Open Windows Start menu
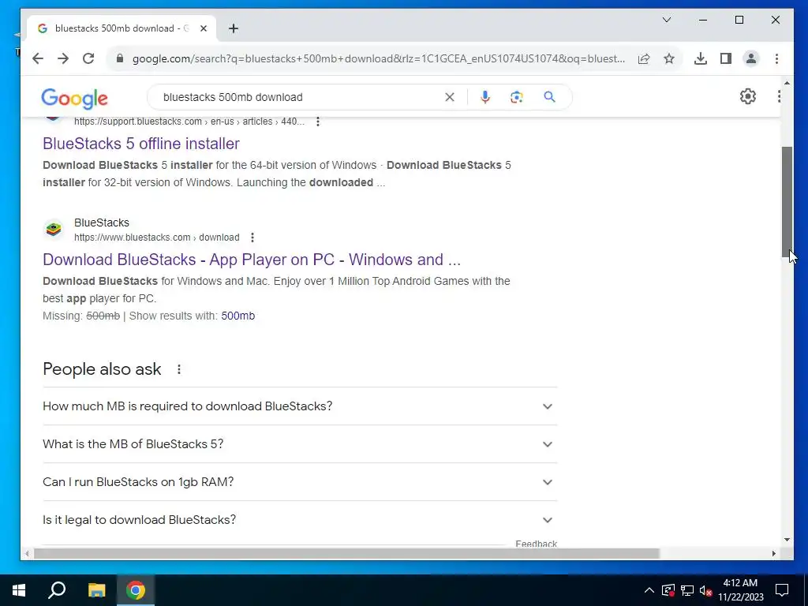Viewport: 808px width, 606px height. pyautogui.click(x=19, y=590)
